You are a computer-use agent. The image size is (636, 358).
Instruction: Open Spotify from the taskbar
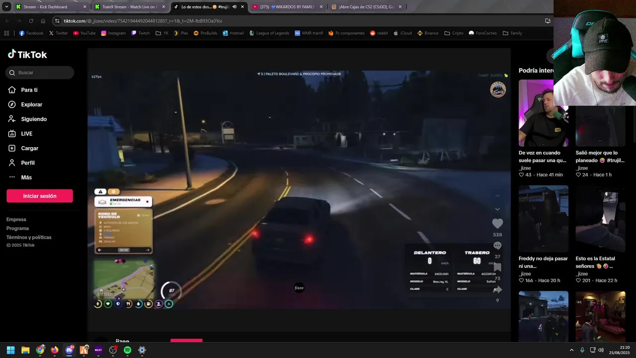tap(127, 350)
